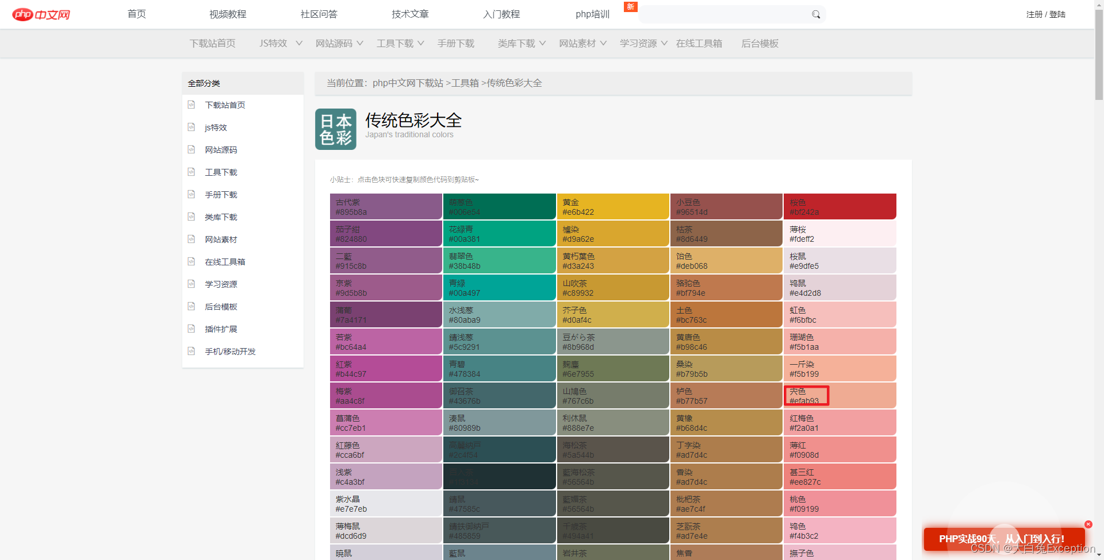Screen dimensions: 1104x560
Task: Click the 全部分类 sidebar heading
Action: click(x=204, y=83)
